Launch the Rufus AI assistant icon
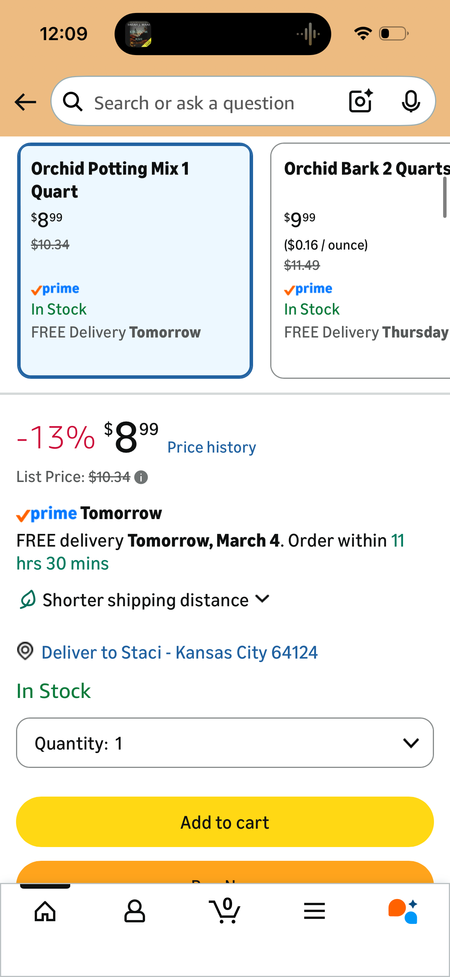The width and height of the screenshot is (450, 977). coord(403,911)
